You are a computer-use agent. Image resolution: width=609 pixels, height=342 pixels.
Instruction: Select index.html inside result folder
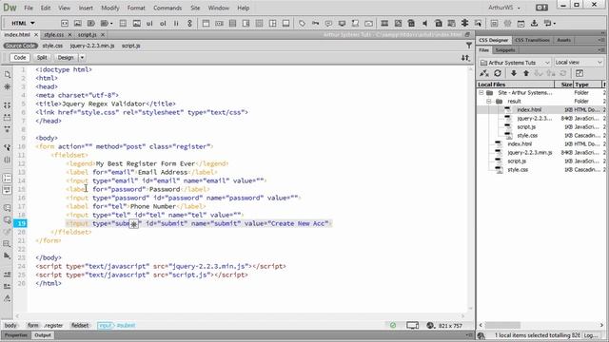[x=529, y=110]
